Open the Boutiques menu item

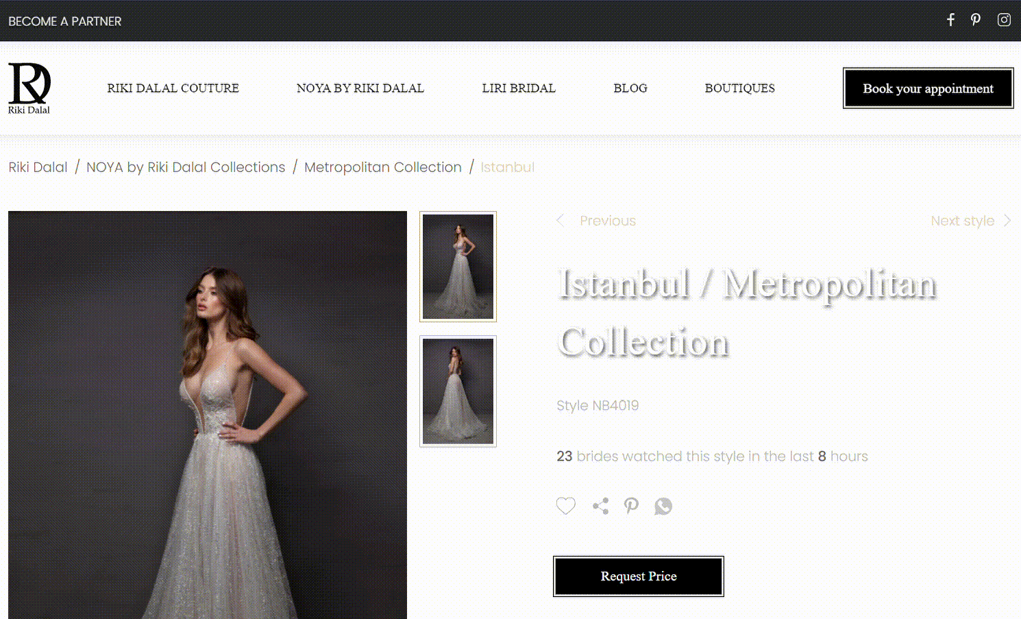coord(740,88)
